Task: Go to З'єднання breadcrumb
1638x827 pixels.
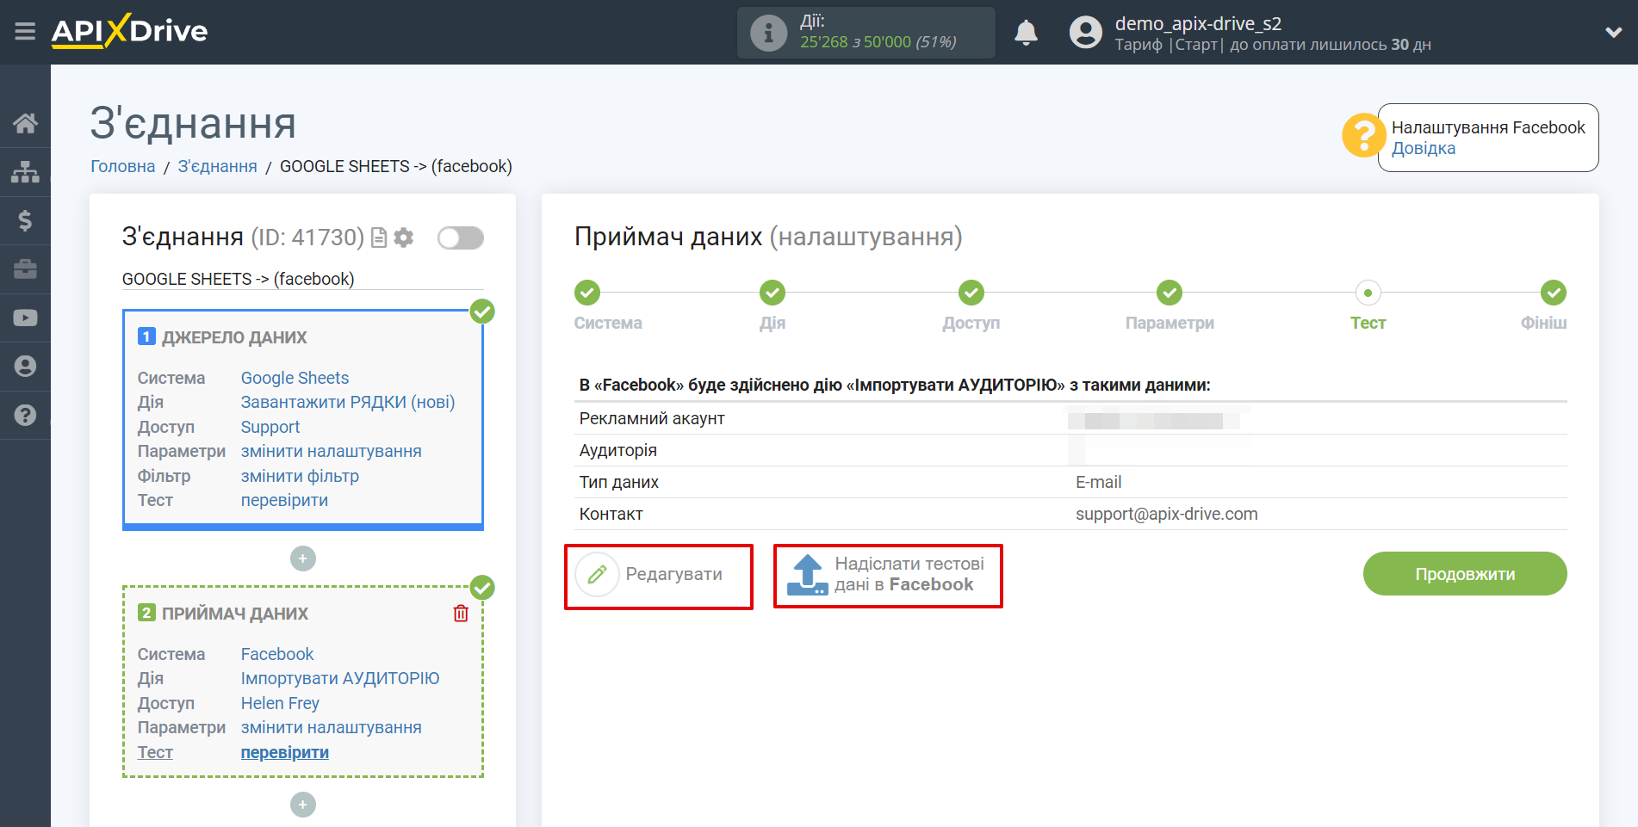Action: 217,166
